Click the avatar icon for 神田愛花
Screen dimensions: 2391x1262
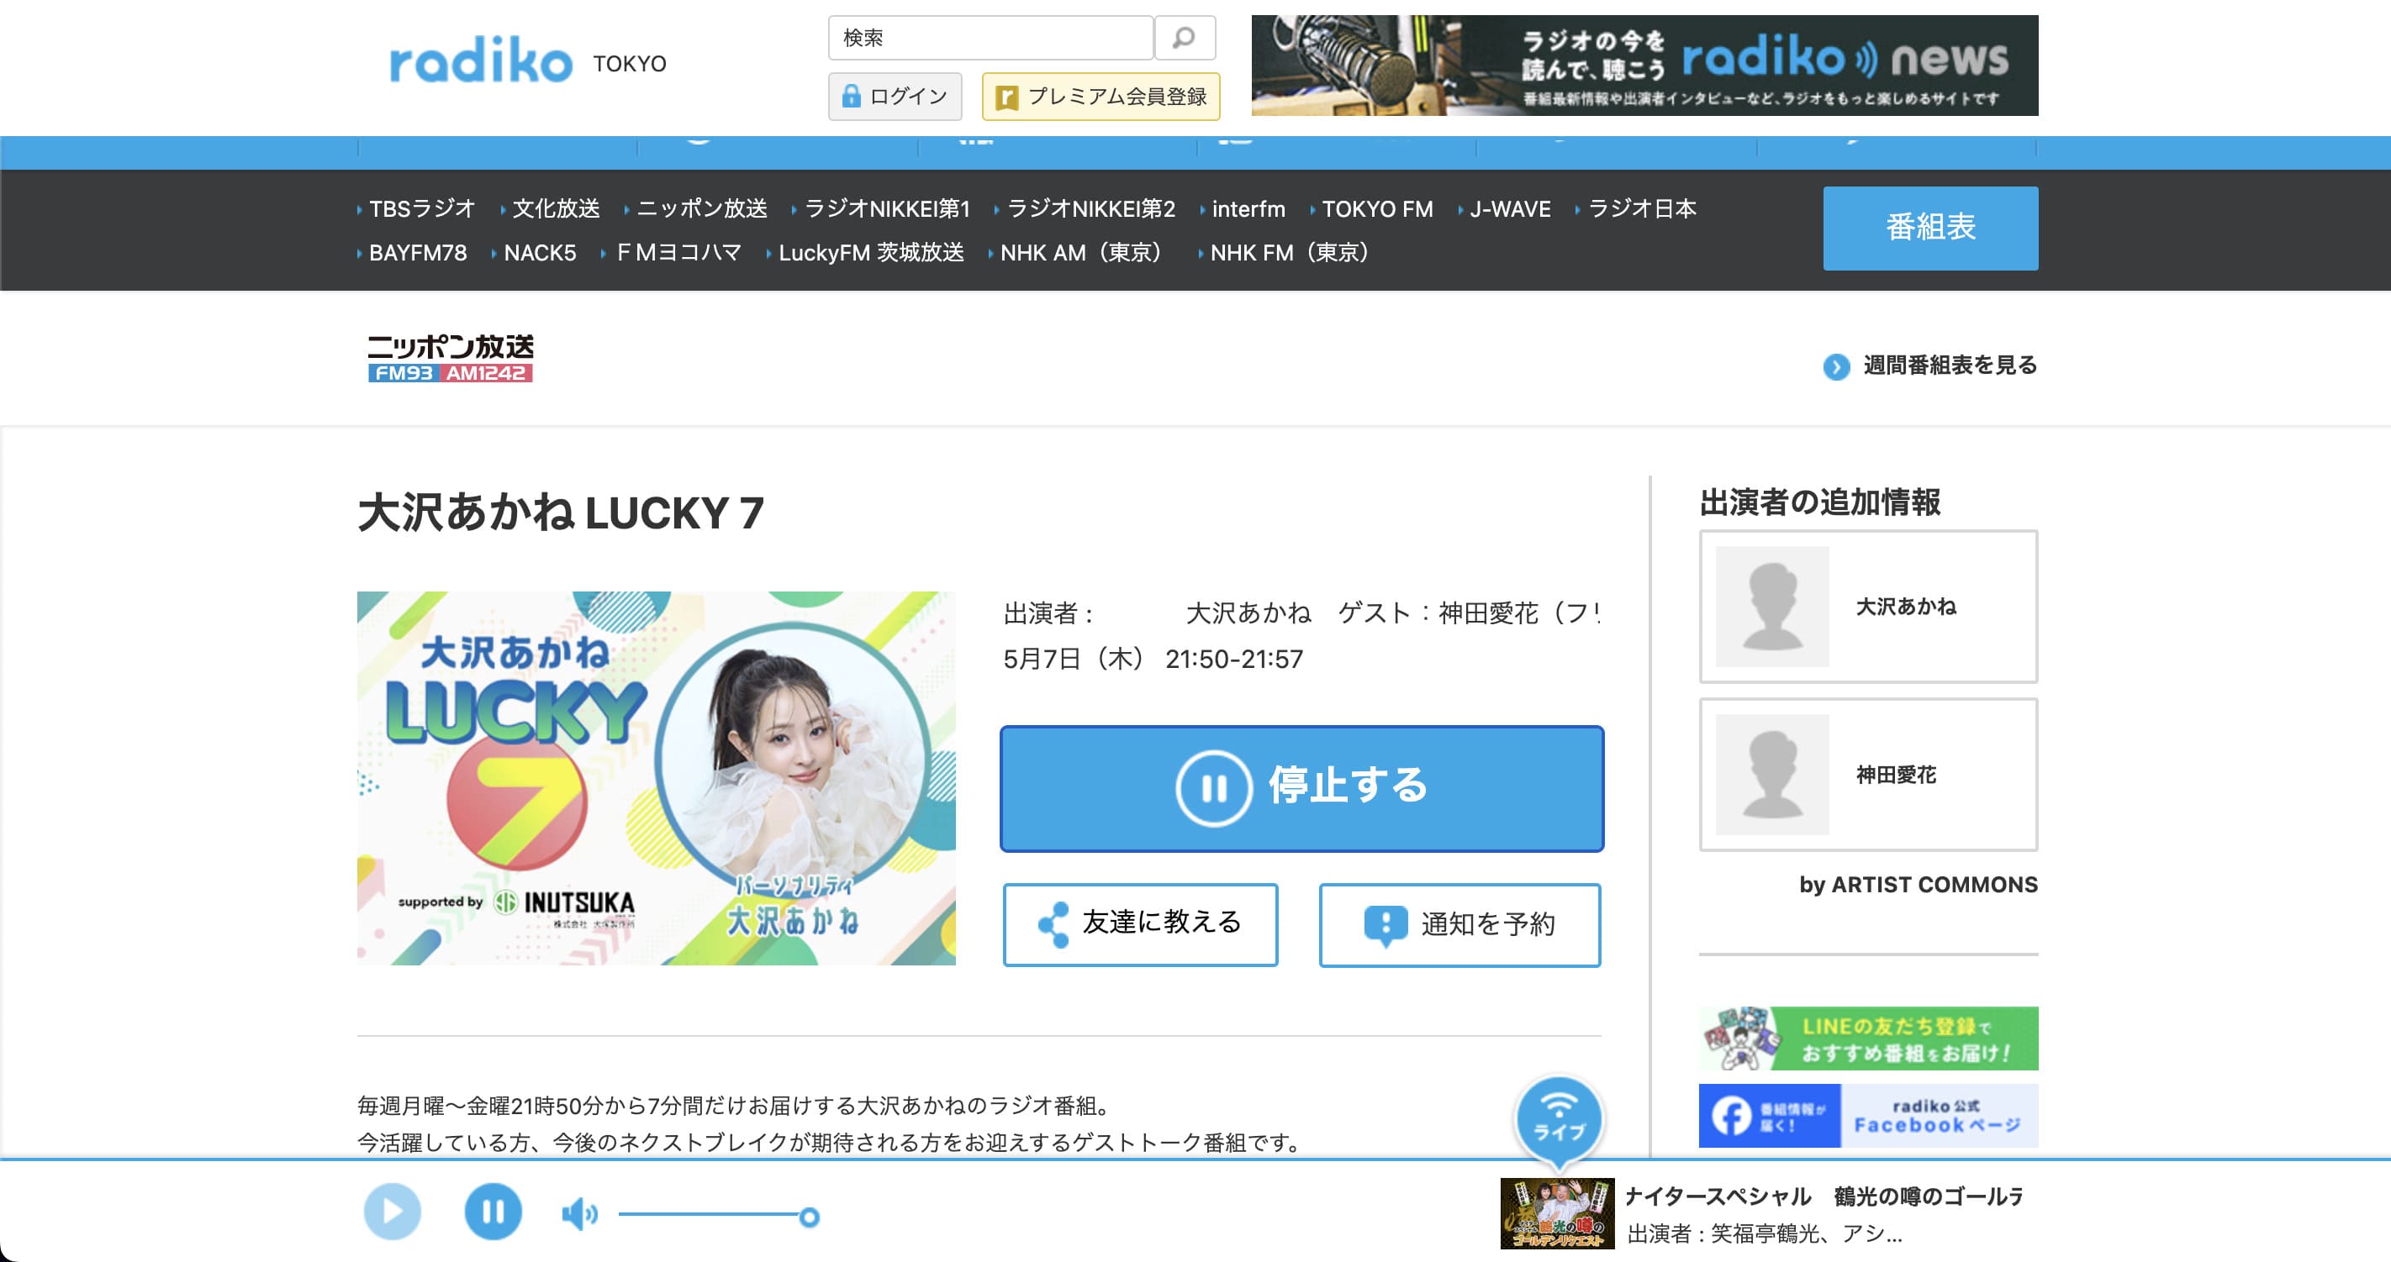pos(1772,775)
